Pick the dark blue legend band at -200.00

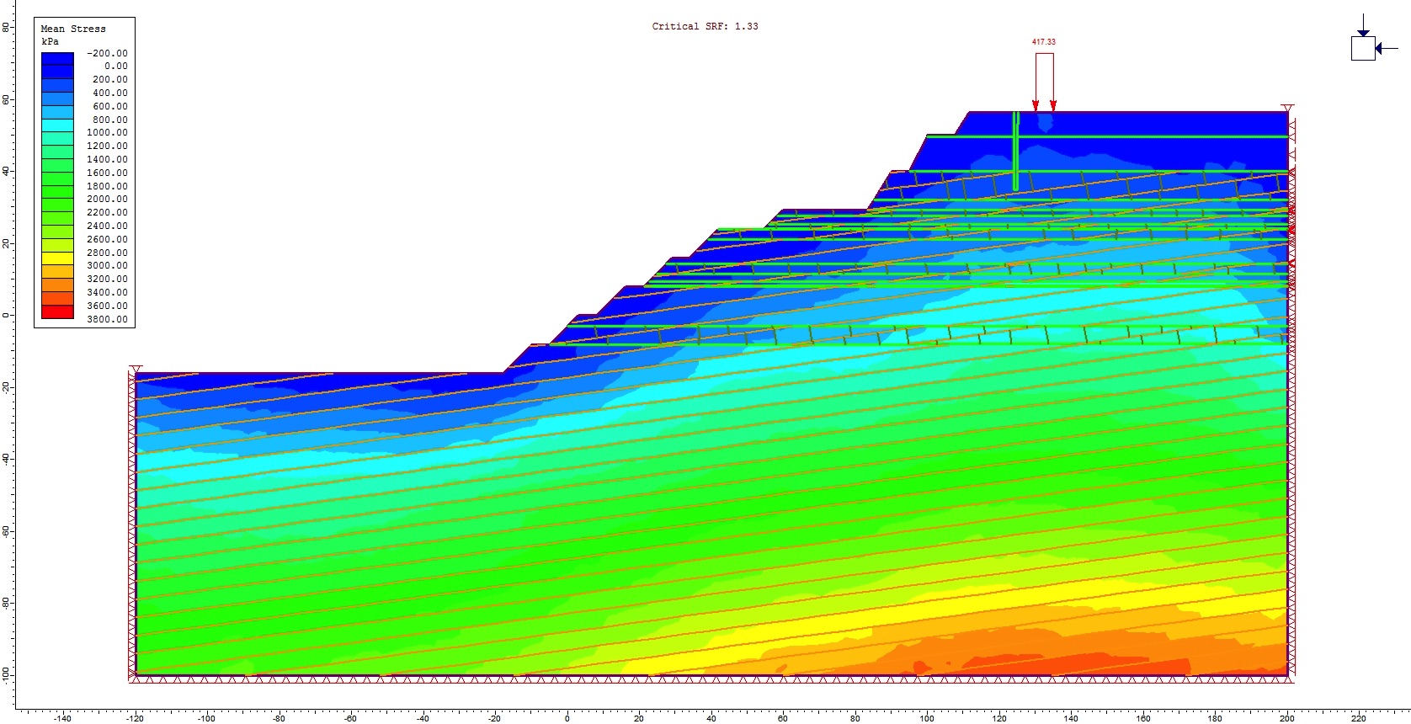click(58, 59)
